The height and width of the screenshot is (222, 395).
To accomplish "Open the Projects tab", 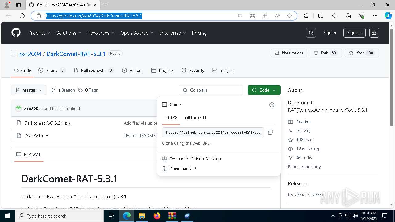I will click(163, 70).
